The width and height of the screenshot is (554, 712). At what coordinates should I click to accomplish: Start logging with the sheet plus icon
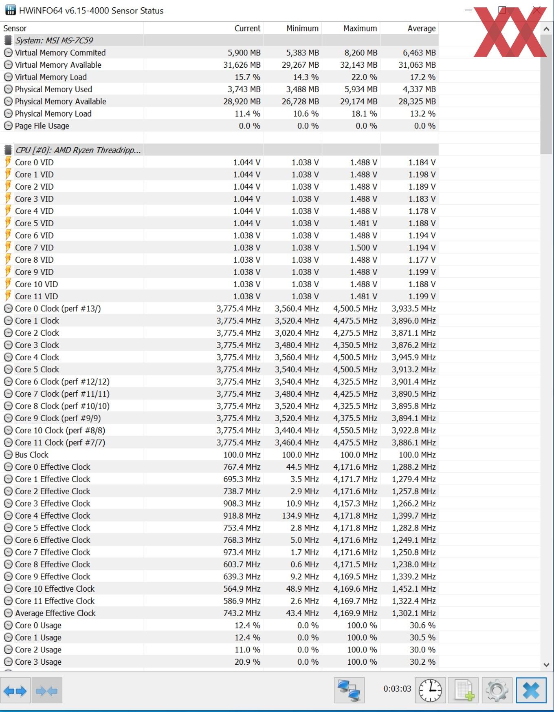click(463, 690)
